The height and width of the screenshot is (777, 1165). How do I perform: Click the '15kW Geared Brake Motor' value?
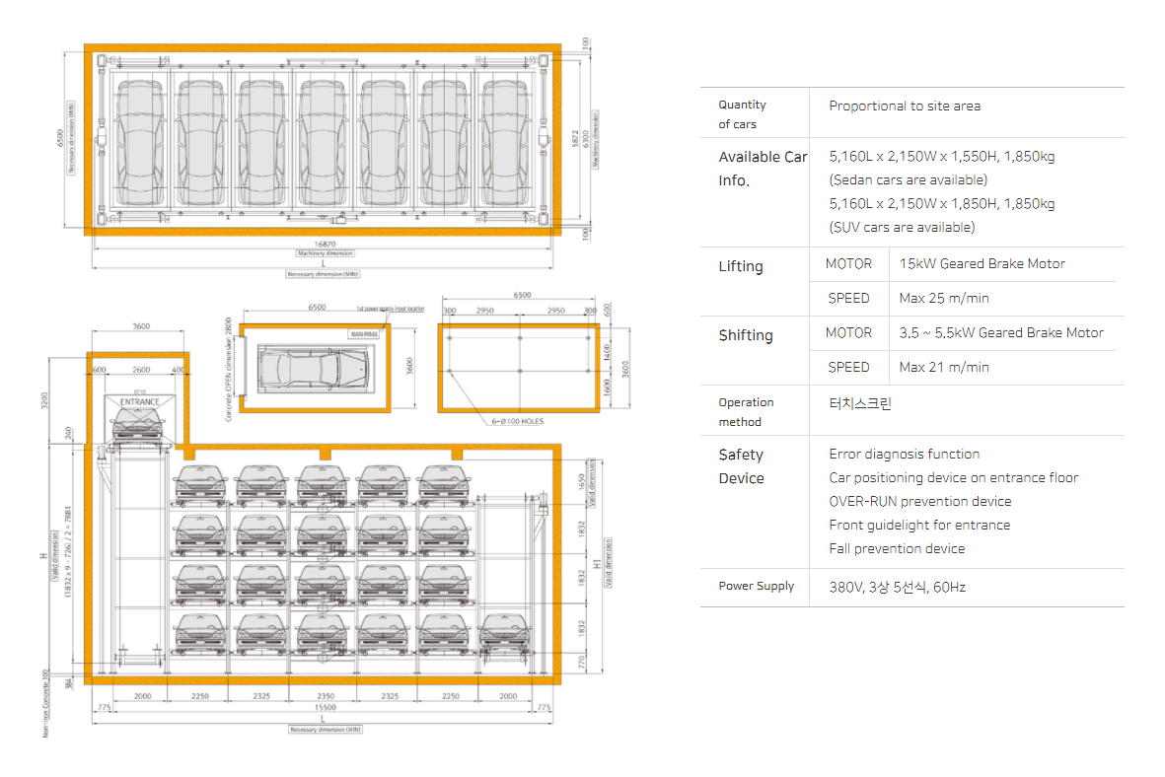(x=982, y=264)
